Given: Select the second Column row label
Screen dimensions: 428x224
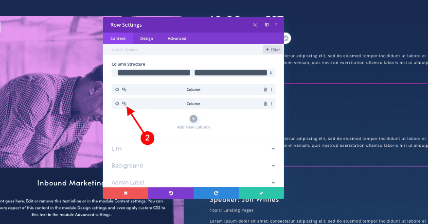Looking at the screenshot, I should point(193,103).
